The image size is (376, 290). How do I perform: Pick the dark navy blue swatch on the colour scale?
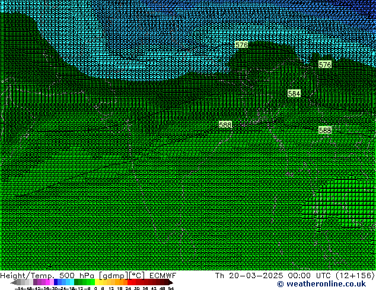point(56,282)
